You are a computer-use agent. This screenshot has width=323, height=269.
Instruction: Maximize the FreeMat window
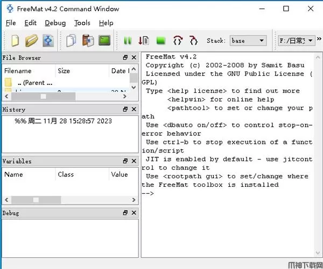tap(286, 9)
